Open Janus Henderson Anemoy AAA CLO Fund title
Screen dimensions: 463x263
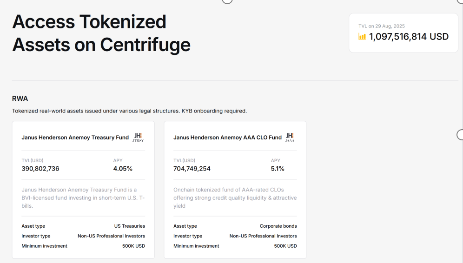227,138
